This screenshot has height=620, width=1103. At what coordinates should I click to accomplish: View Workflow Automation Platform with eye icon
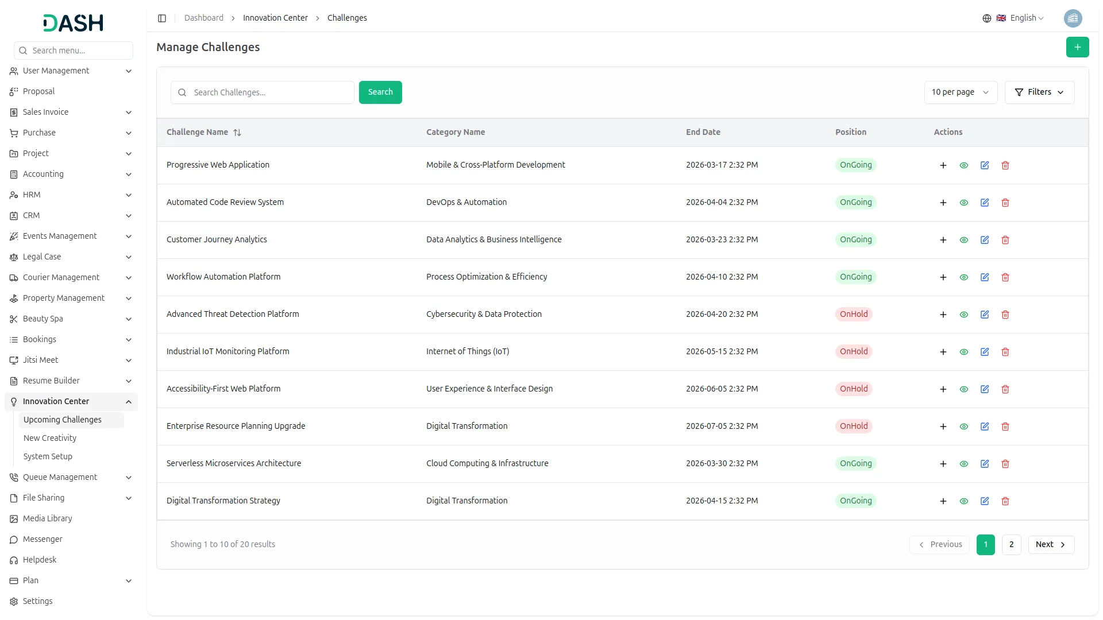963,277
